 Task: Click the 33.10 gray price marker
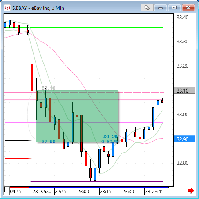coord(184,91)
